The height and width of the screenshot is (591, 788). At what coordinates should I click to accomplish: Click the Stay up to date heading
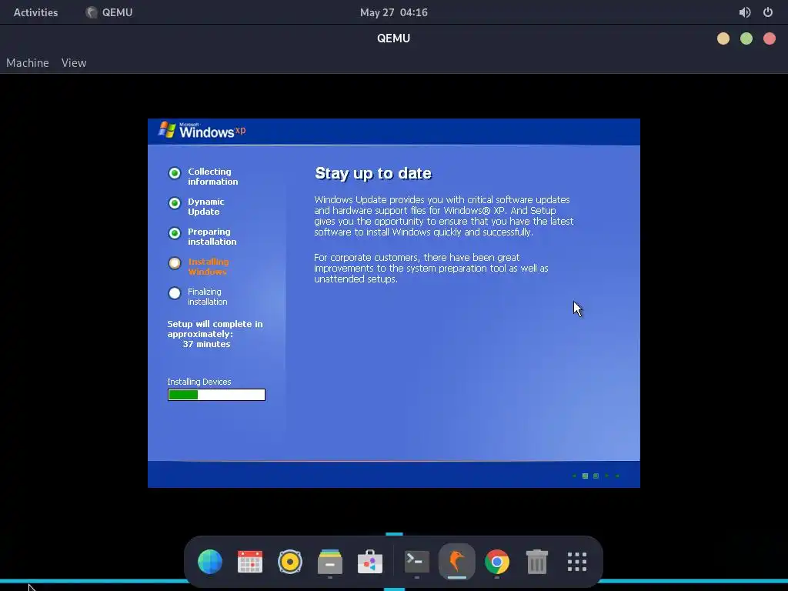(x=373, y=173)
